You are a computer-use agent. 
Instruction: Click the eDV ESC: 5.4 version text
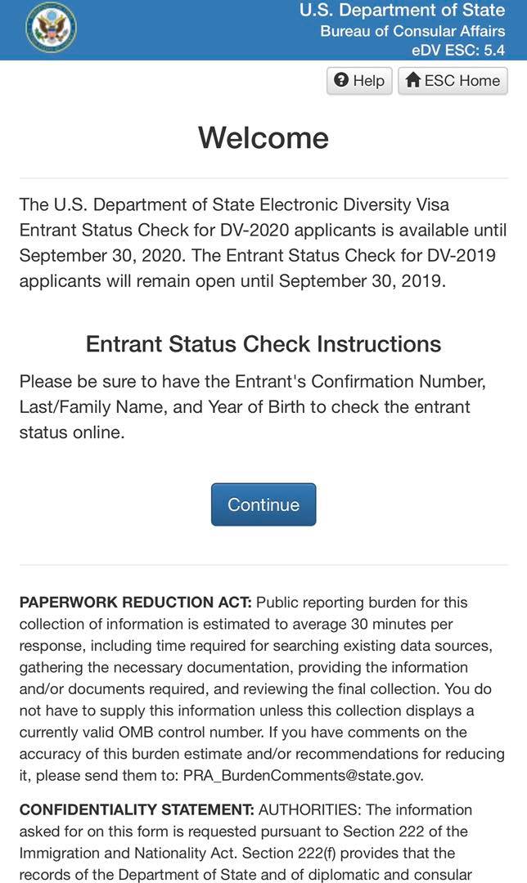(x=457, y=50)
